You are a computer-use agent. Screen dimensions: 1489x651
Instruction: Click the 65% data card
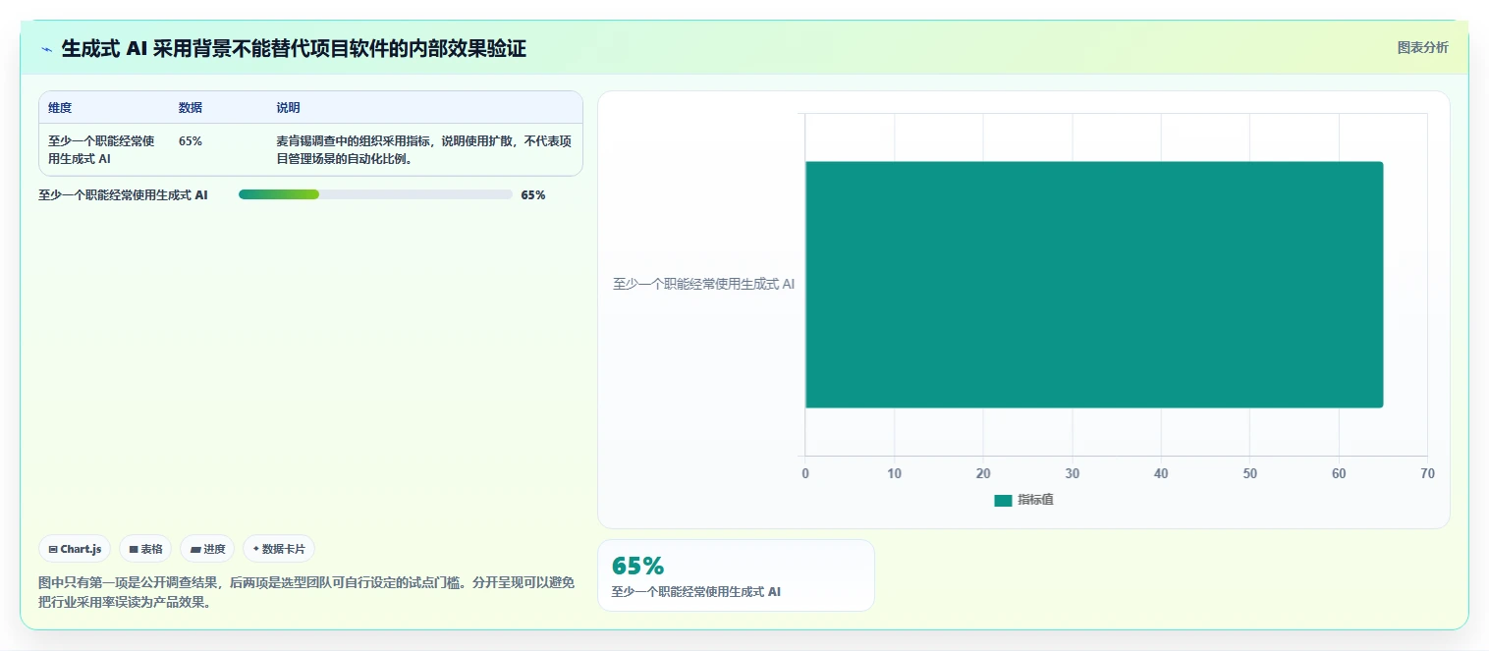coord(736,575)
